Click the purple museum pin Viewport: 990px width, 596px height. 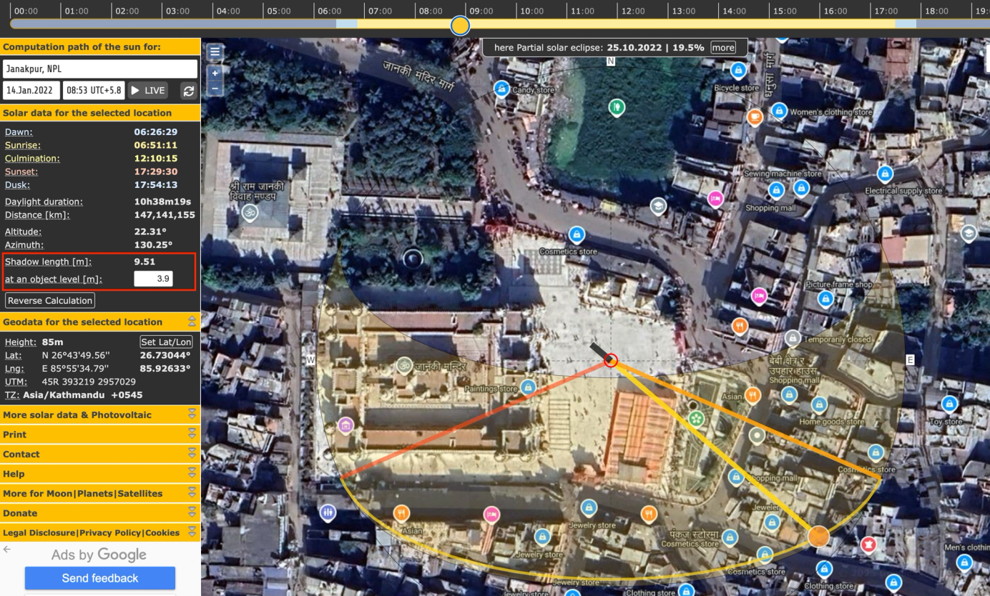(346, 426)
